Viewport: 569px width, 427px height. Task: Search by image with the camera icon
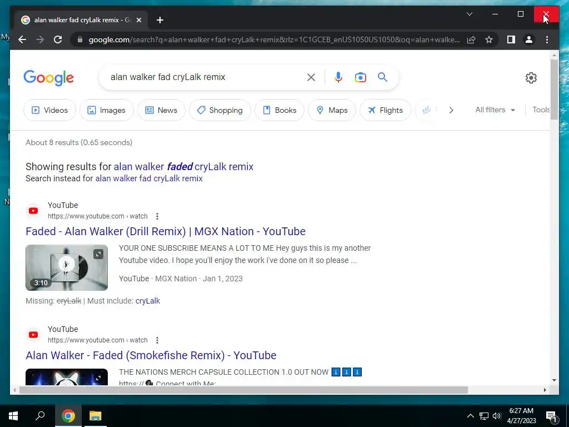(360, 77)
